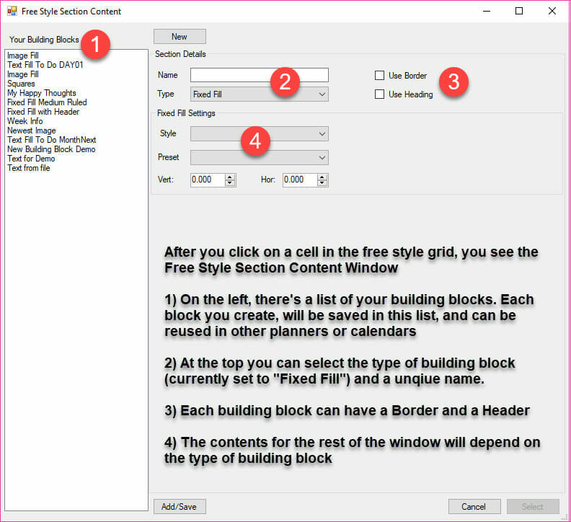Click the Vert value field
This screenshot has height=522, width=571.
tap(208, 180)
